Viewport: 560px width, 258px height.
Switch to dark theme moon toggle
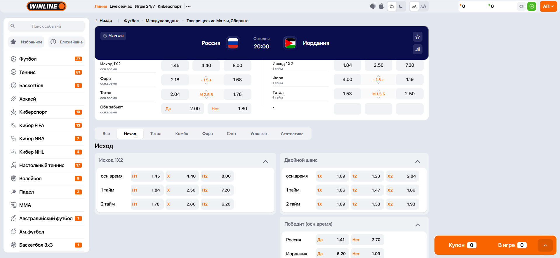point(401,6)
